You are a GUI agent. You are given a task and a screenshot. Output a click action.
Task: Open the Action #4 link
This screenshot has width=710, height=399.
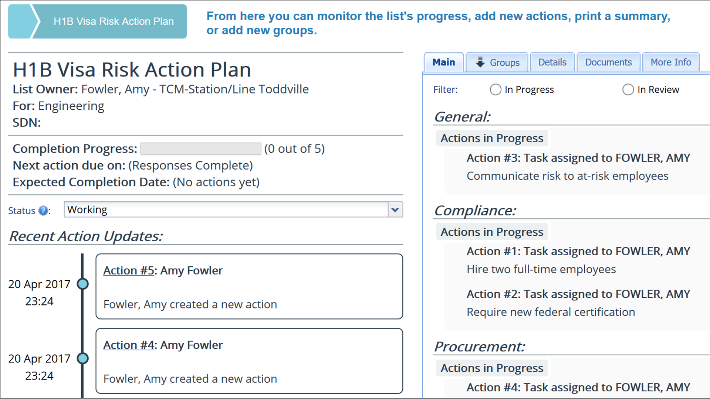point(128,345)
